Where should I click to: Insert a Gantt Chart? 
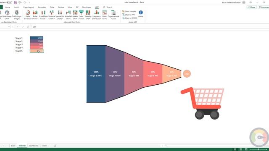(x=105, y=15)
